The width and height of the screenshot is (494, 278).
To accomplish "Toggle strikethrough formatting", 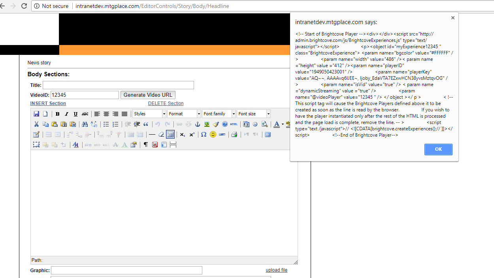I will (x=85, y=114).
